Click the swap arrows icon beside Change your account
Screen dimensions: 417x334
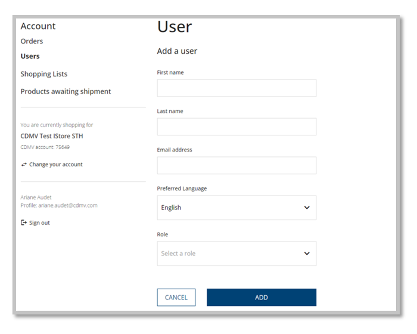click(24, 165)
